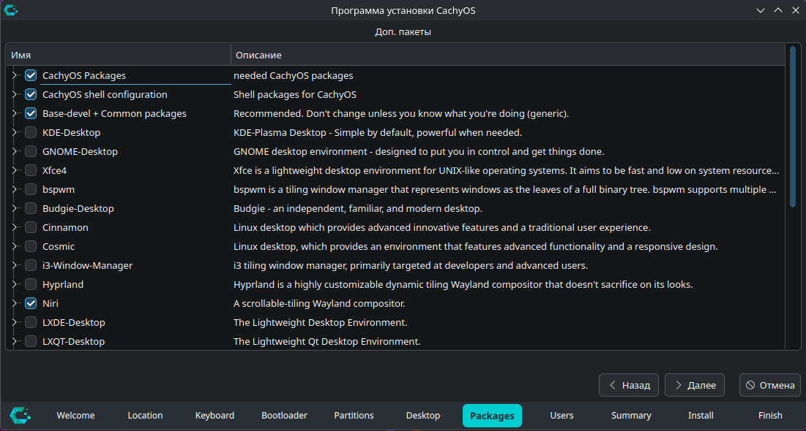Check the LXQT-Desktop checkbox

click(31, 341)
